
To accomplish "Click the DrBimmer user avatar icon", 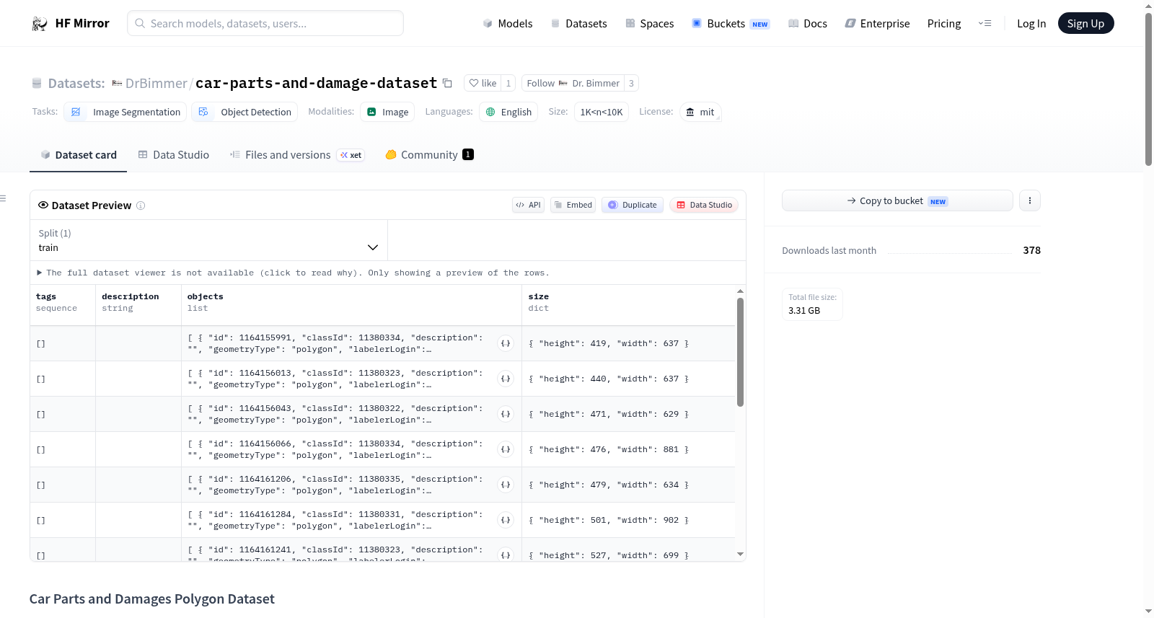I will (117, 84).
